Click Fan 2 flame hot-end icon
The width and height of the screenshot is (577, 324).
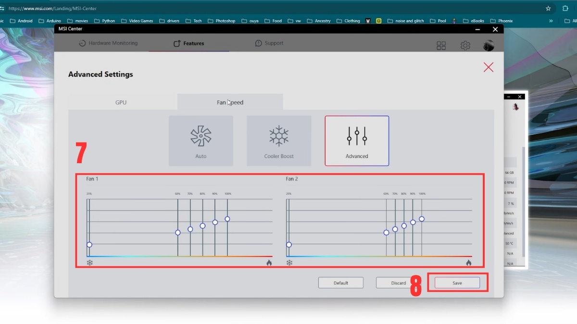(468, 263)
